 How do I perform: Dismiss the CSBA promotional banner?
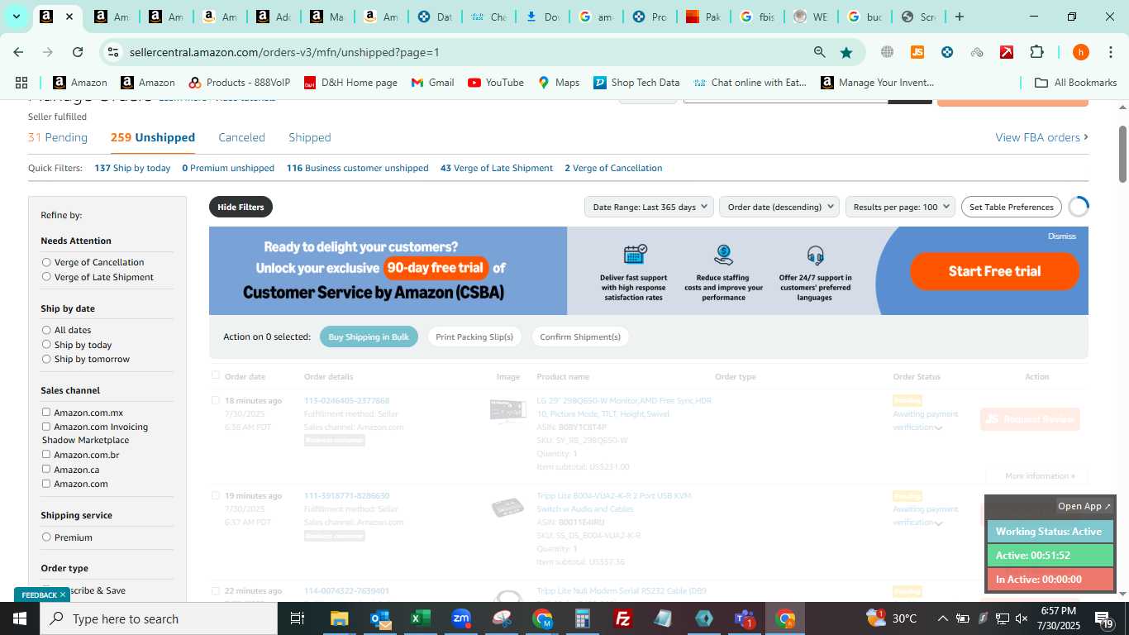[1062, 236]
